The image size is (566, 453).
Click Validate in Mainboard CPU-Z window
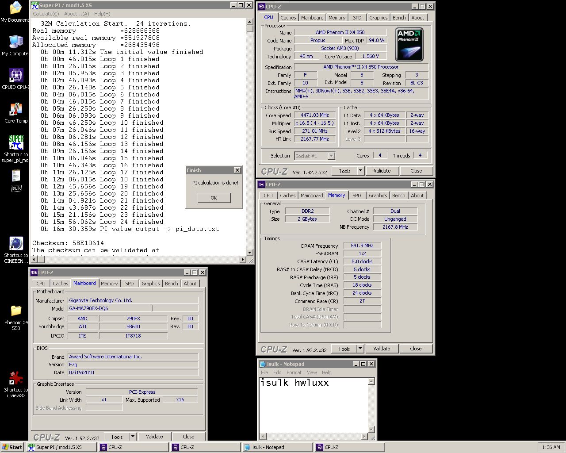point(154,437)
